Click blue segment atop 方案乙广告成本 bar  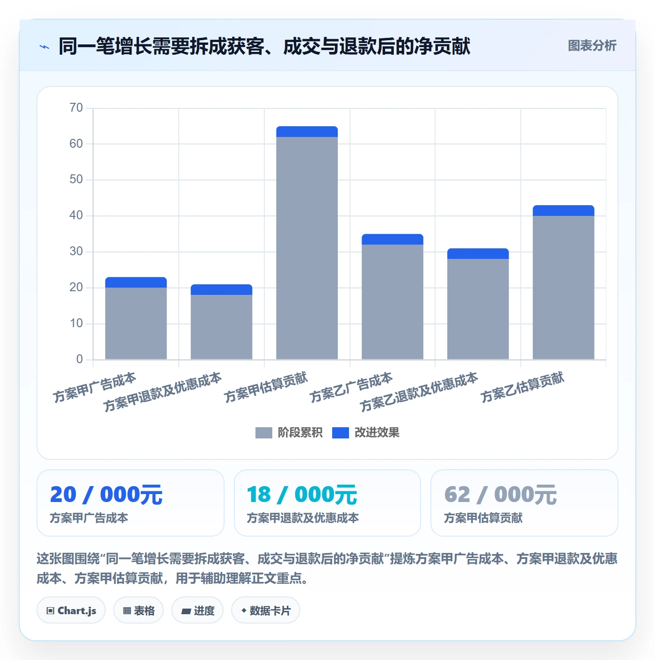pyautogui.click(x=393, y=239)
